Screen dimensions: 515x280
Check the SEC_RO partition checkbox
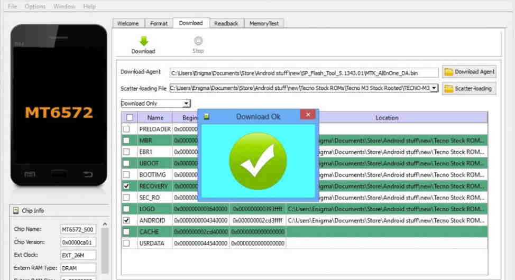(126, 198)
